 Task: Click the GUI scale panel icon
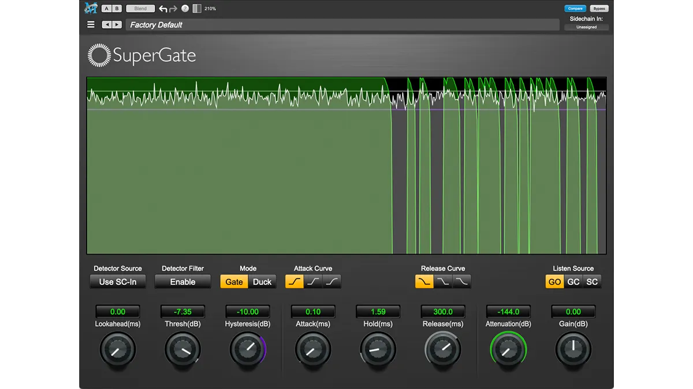click(x=197, y=9)
